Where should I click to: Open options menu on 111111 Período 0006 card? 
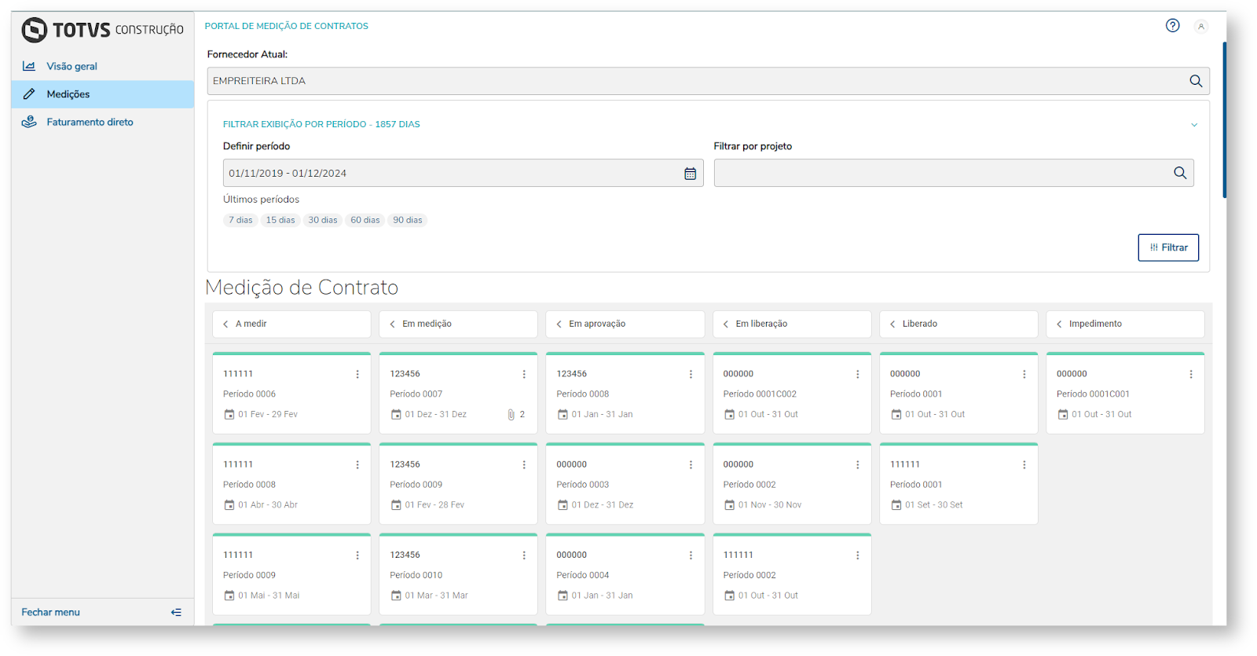pos(357,375)
